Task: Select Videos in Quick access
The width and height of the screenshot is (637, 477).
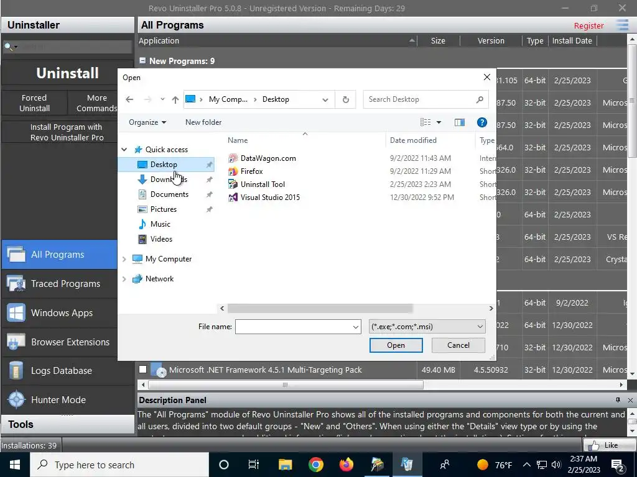Action: [x=161, y=239]
